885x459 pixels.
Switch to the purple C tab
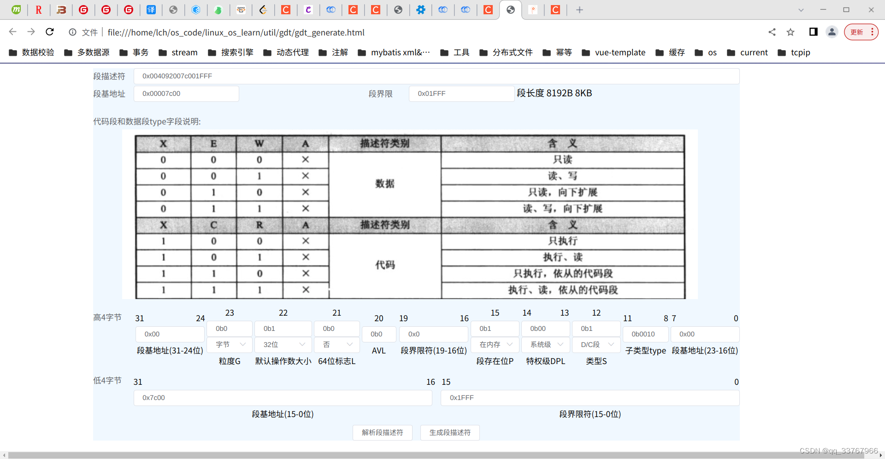(308, 10)
